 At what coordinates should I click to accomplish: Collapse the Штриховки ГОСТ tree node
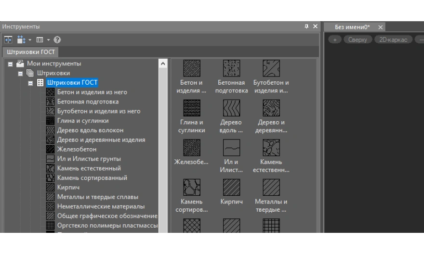coord(30,83)
